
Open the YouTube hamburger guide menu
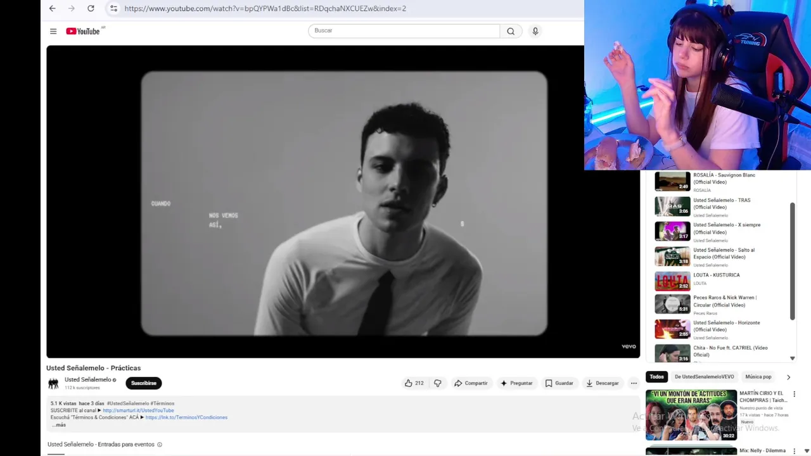(53, 31)
